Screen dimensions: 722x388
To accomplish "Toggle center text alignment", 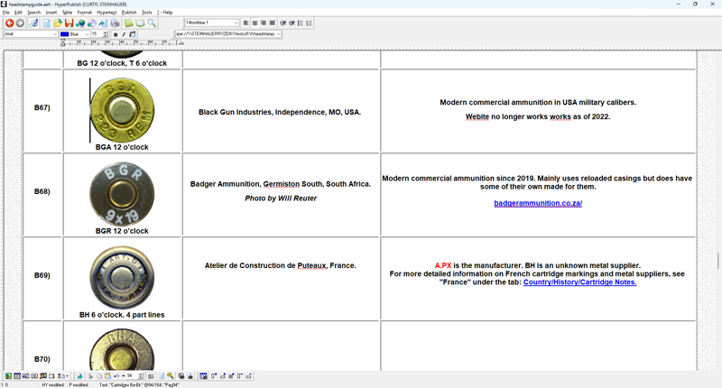I will click(255, 23).
